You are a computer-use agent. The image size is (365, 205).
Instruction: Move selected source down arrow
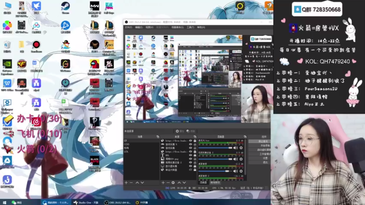pyautogui.click(x=184, y=183)
